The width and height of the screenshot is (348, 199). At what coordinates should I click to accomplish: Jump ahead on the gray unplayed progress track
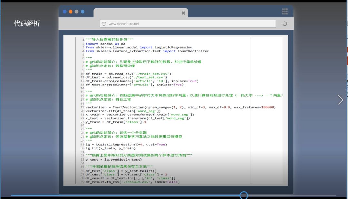pos(290,195)
